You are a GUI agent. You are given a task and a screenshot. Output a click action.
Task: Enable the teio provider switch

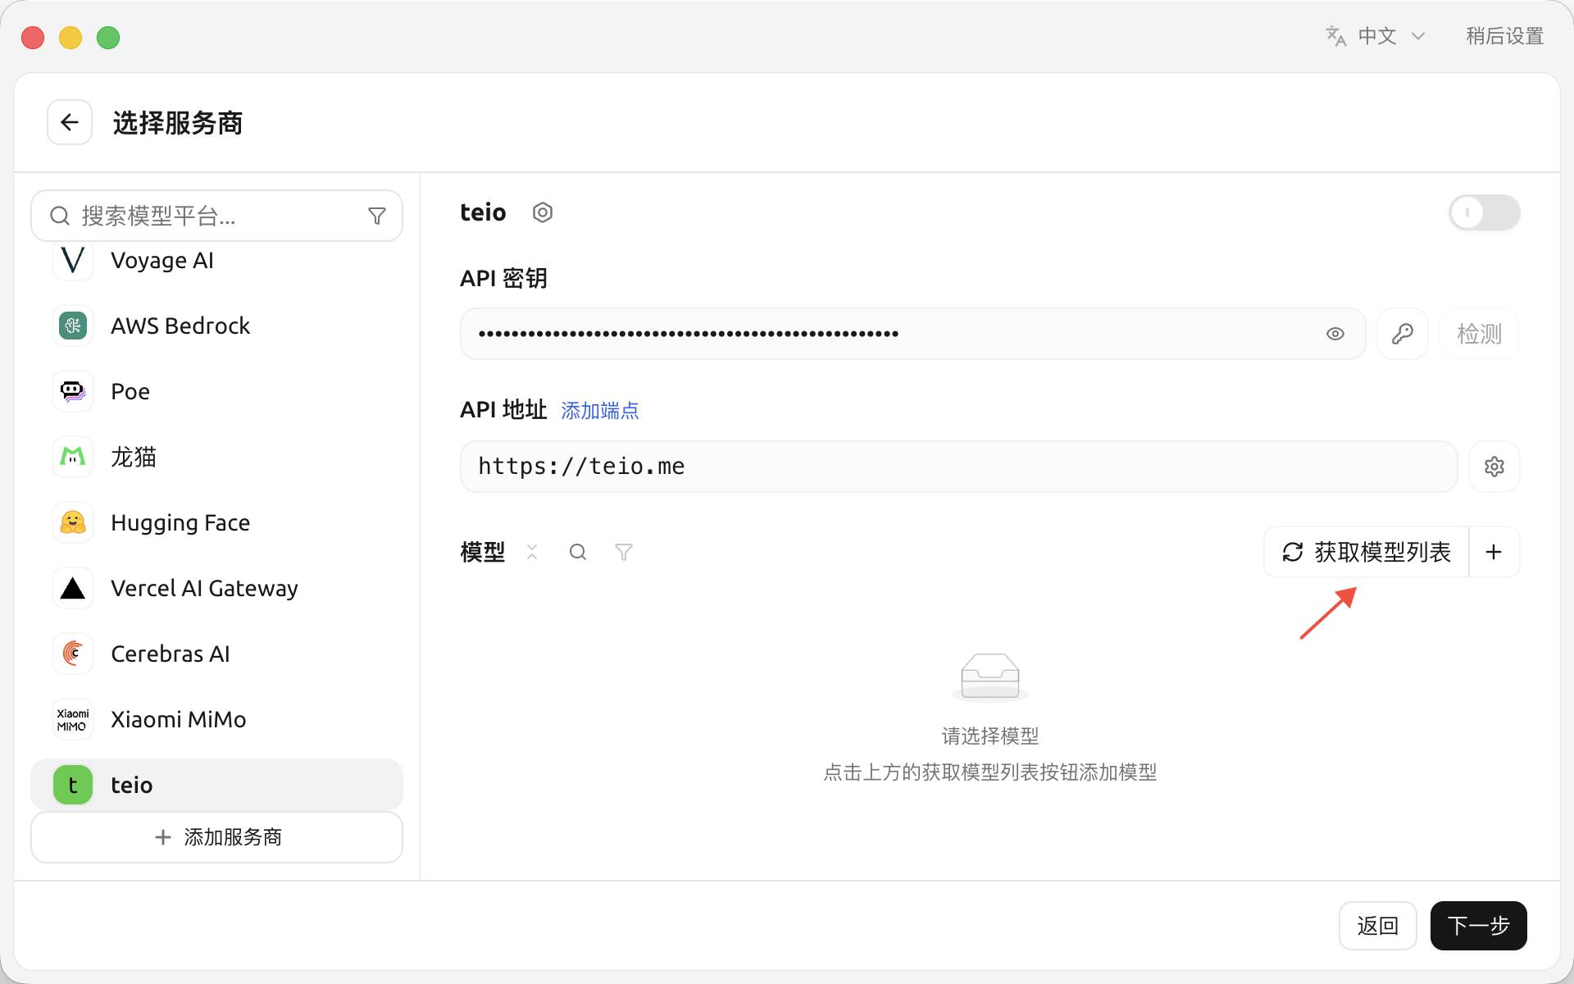tap(1485, 212)
